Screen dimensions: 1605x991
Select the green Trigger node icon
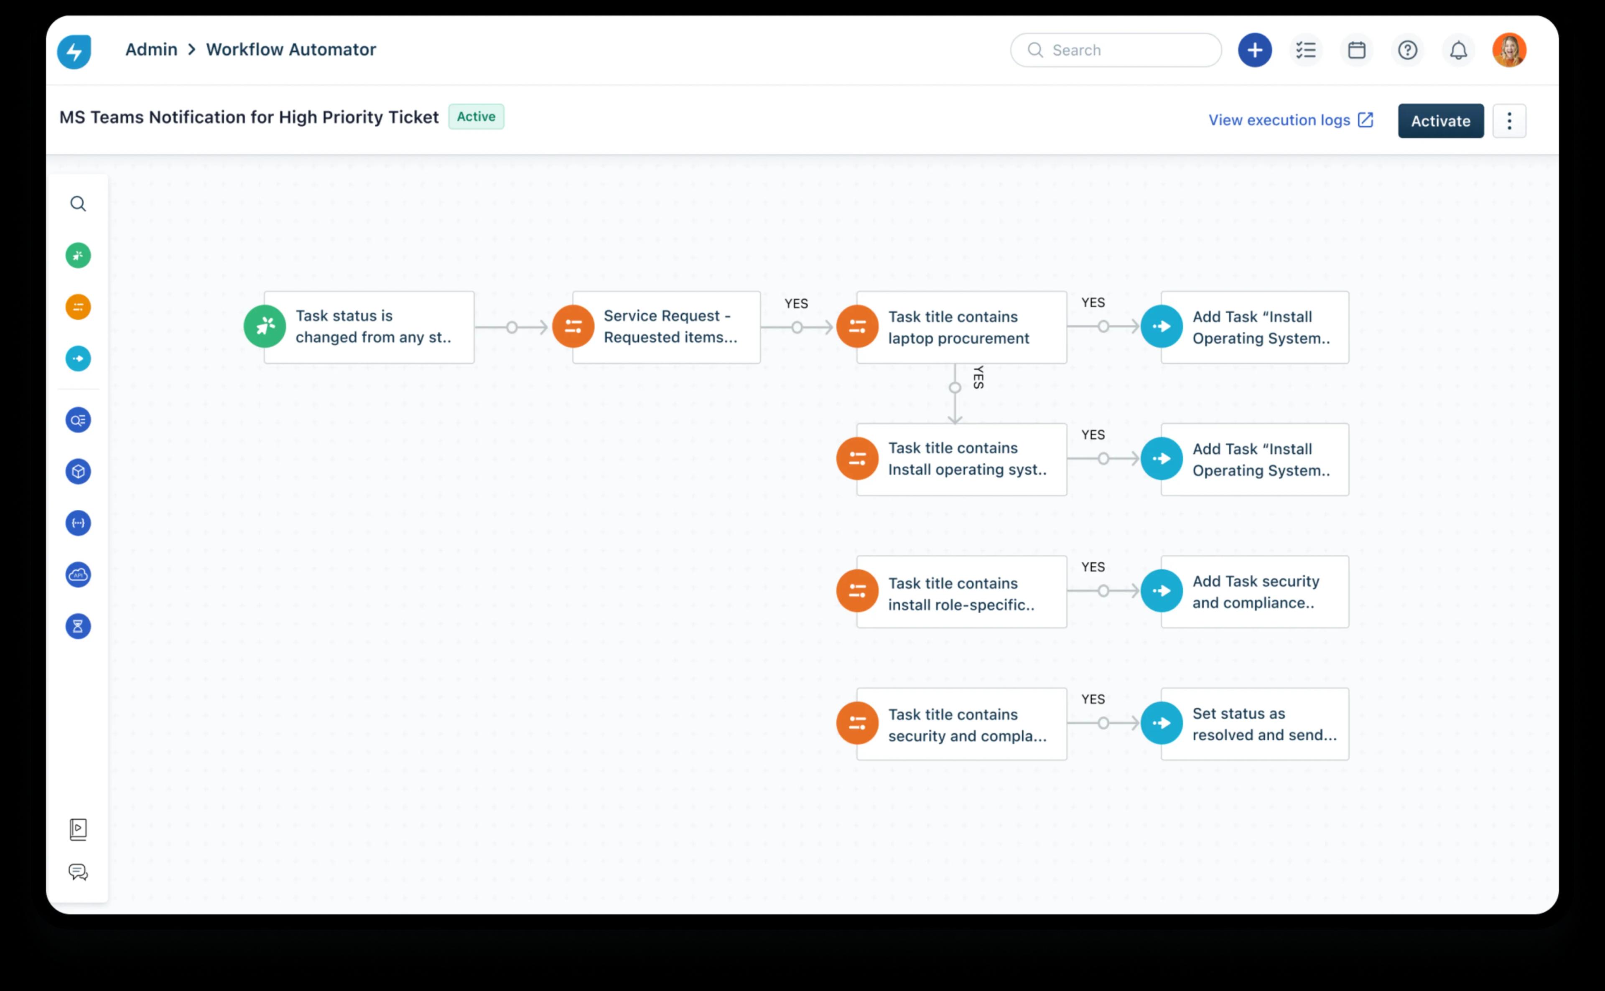pos(78,256)
